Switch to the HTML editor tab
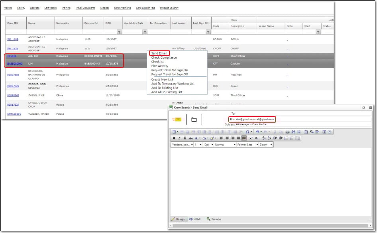377x233 pixels. click(x=195, y=219)
